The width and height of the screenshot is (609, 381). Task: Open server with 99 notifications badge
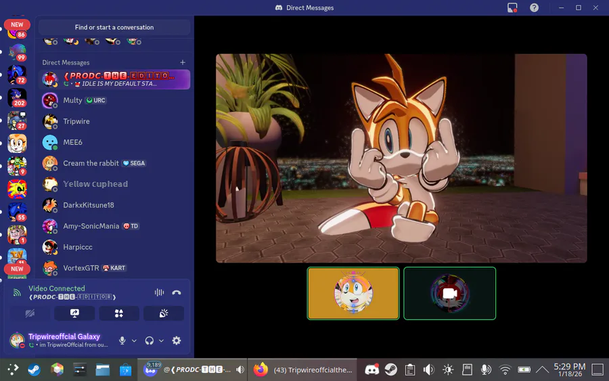17,52
